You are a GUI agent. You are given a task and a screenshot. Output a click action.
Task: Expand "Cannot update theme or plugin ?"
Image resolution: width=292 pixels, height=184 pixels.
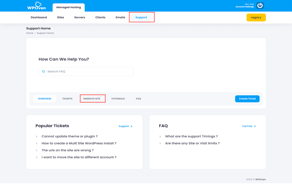70,136
